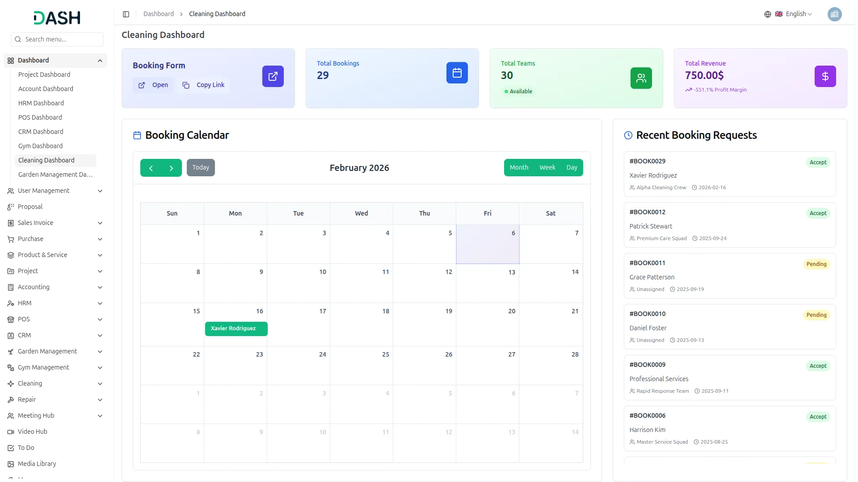Open the Gym Dashboard menu item
Screen dimensions: 858x482
tap(40, 146)
